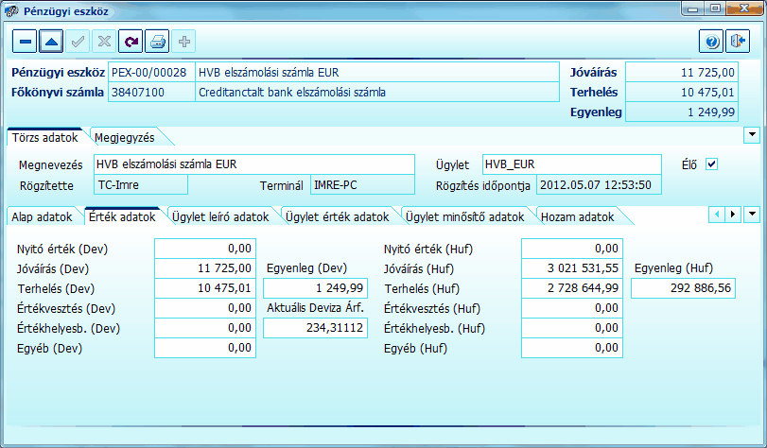
Task: Open the Hozam adatok tab
Action: click(x=577, y=216)
